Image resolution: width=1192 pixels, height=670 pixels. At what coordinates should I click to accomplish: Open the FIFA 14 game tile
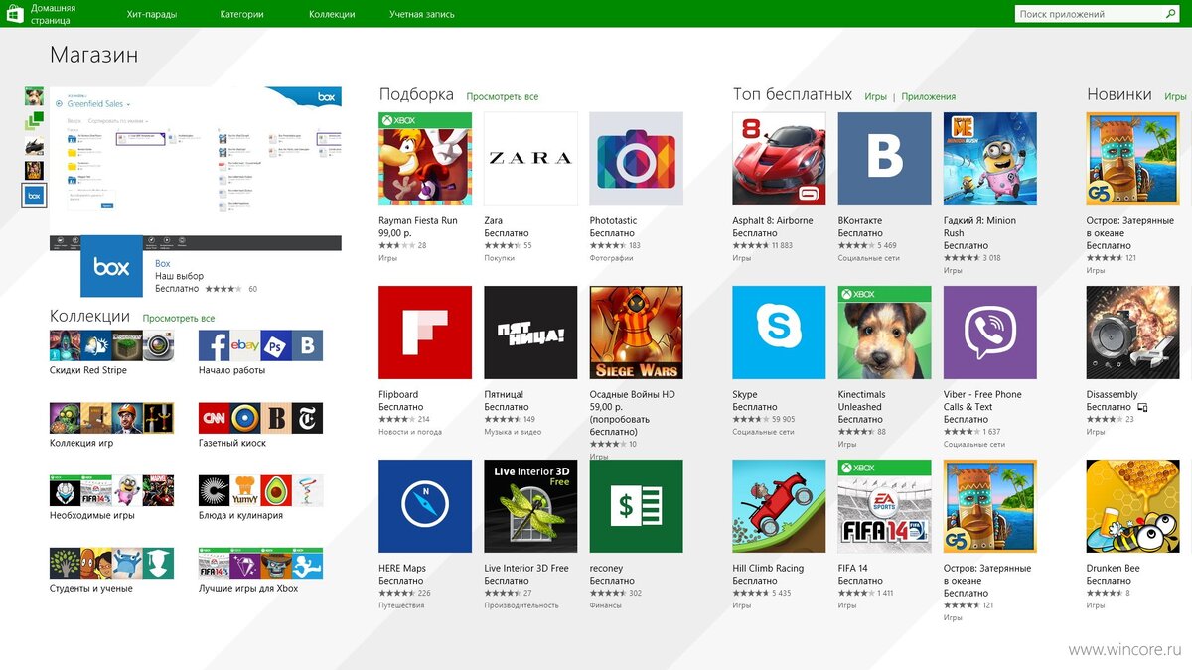click(x=884, y=506)
